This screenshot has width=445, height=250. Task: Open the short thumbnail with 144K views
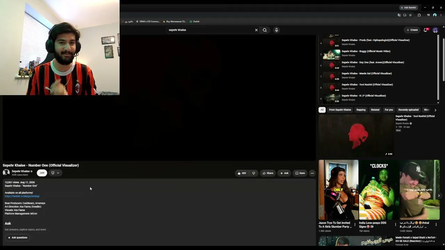420,190
